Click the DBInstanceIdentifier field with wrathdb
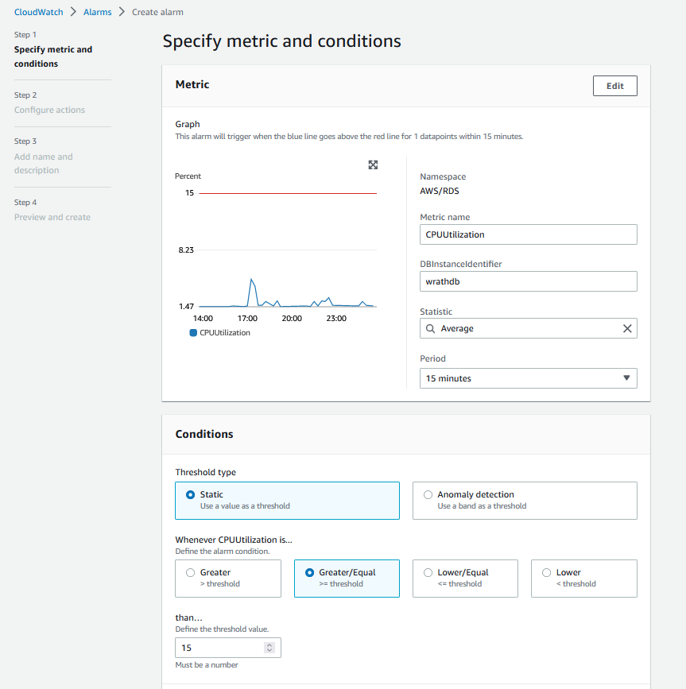This screenshot has height=689, width=686. (x=528, y=281)
